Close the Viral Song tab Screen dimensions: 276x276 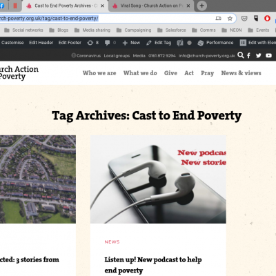(x=188, y=6)
